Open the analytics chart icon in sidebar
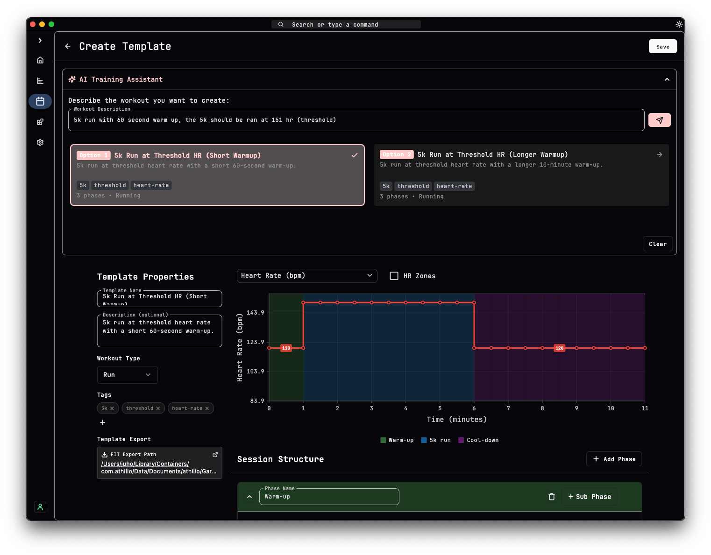This screenshot has width=711, height=555. pyautogui.click(x=40, y=80)
